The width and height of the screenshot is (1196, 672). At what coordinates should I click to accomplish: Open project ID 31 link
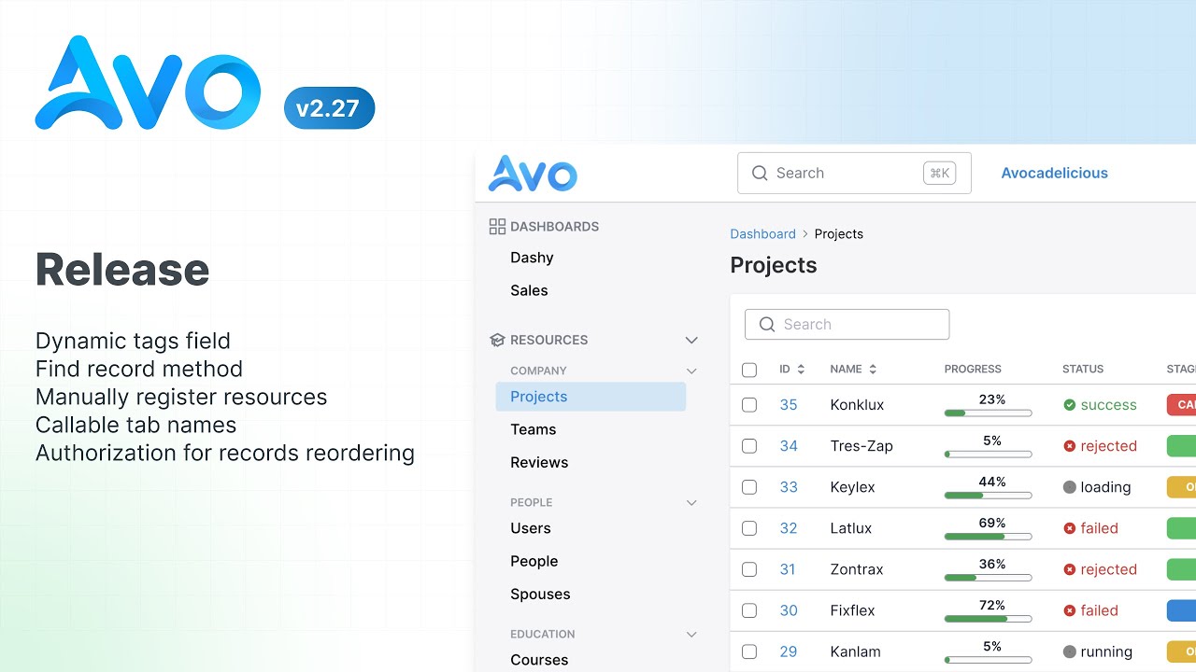pos(788,569)
